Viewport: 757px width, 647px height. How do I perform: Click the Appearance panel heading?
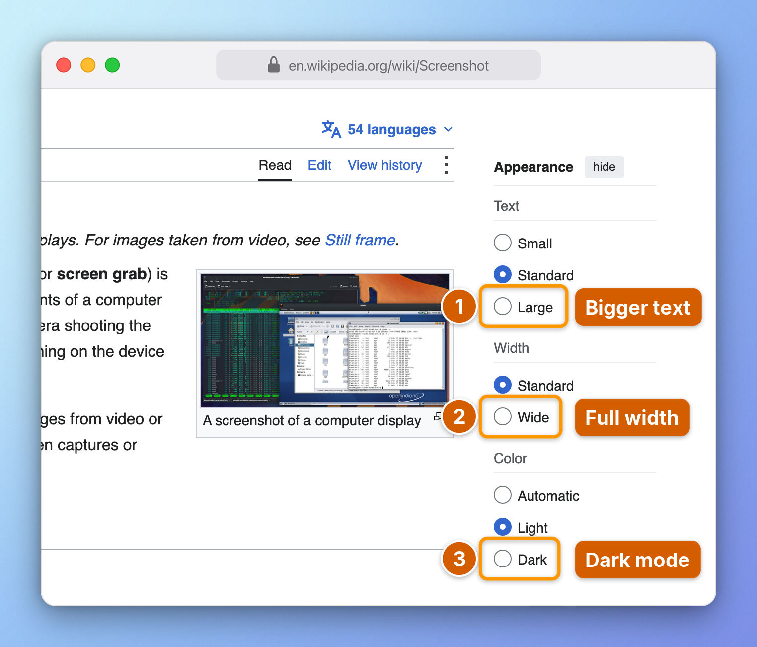click(533, 167)
